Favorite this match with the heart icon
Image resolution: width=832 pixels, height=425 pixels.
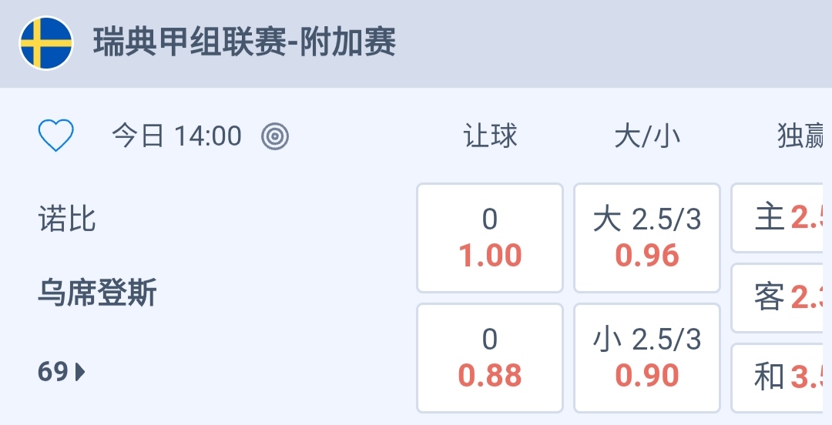56,137
